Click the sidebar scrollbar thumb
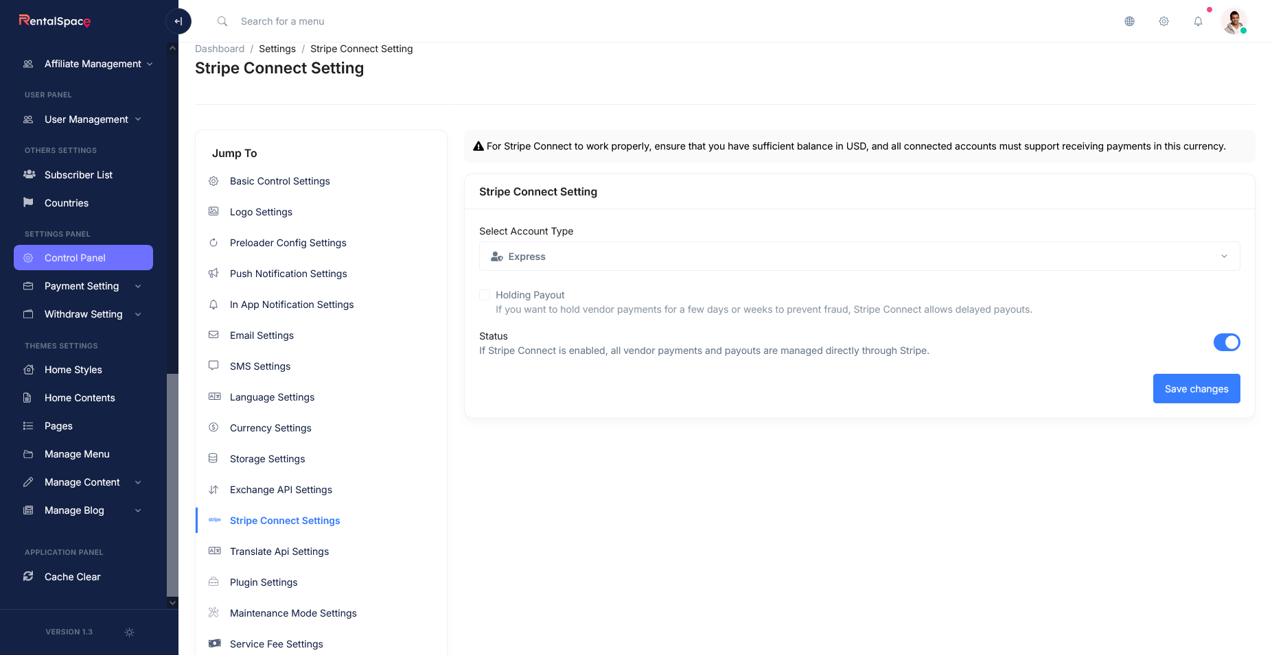This screenshot has width=1272, height=655. (172, 485)
